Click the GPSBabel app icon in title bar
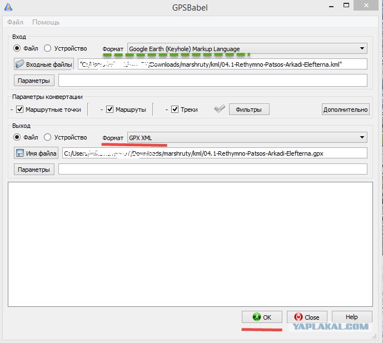Viewport: 383px width, 343px height. click(8, 7)
